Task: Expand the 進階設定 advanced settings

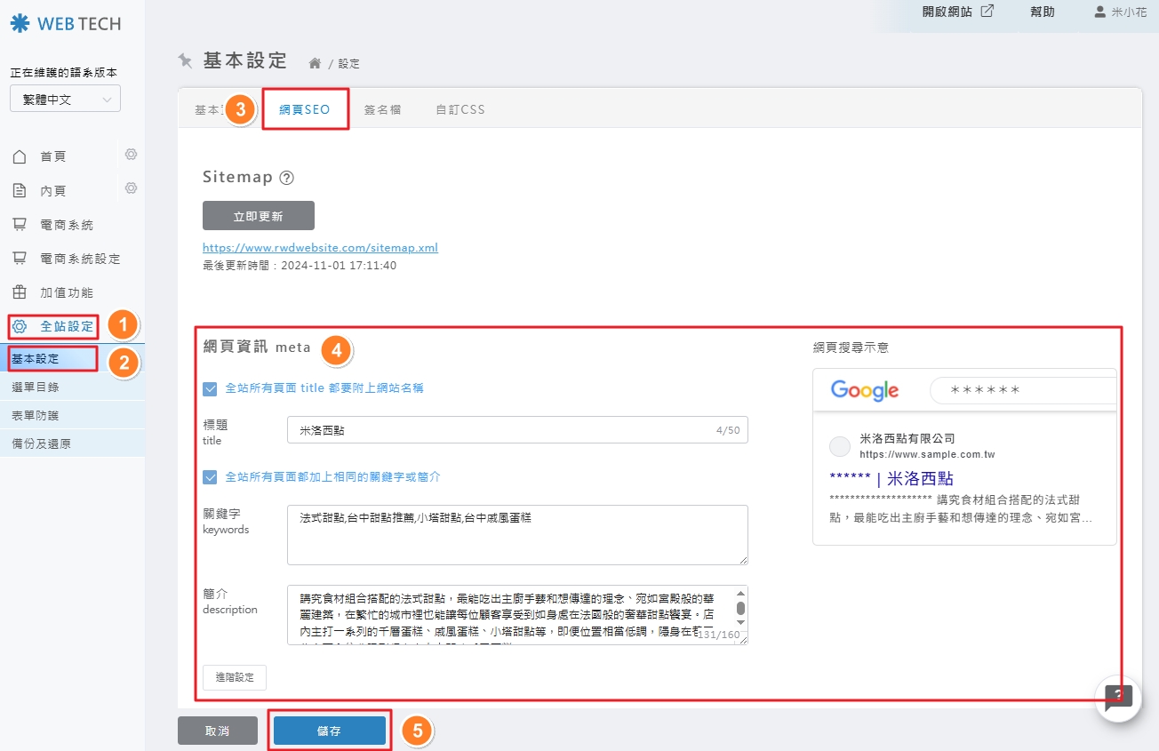Action: 235,677
